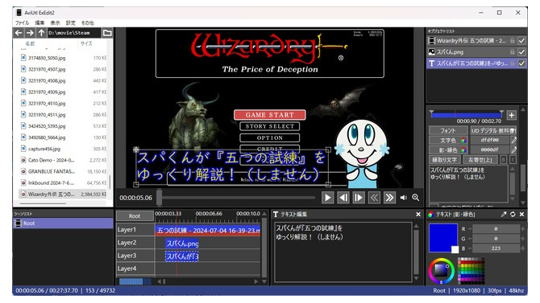Select the text clip on Layer3
Viewport: 540px width, 303px height.
182,256
